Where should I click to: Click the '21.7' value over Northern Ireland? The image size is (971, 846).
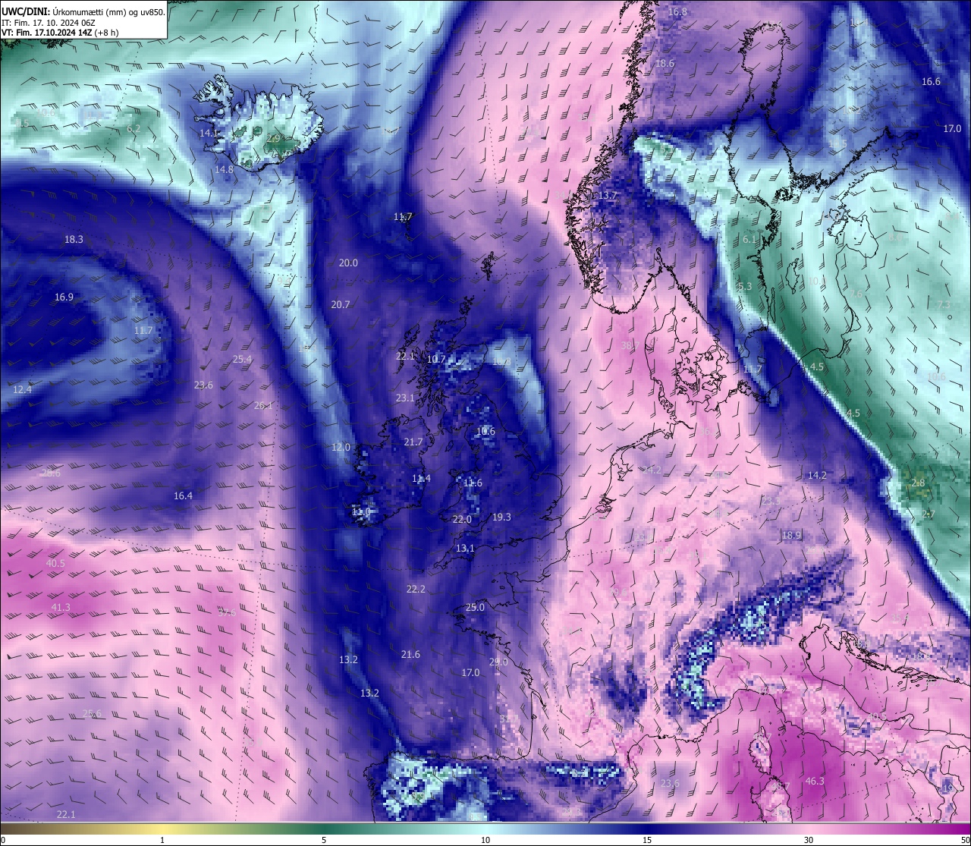point(413,442)
